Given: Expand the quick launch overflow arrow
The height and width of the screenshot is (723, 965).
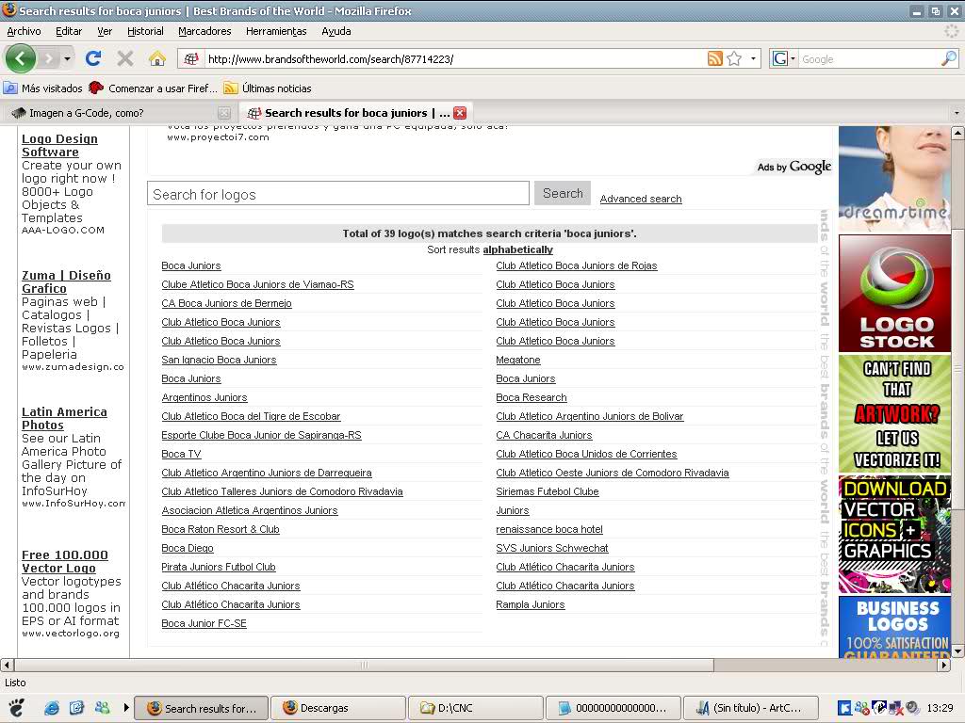Looking at the screenshot, I should coord(126,708).
